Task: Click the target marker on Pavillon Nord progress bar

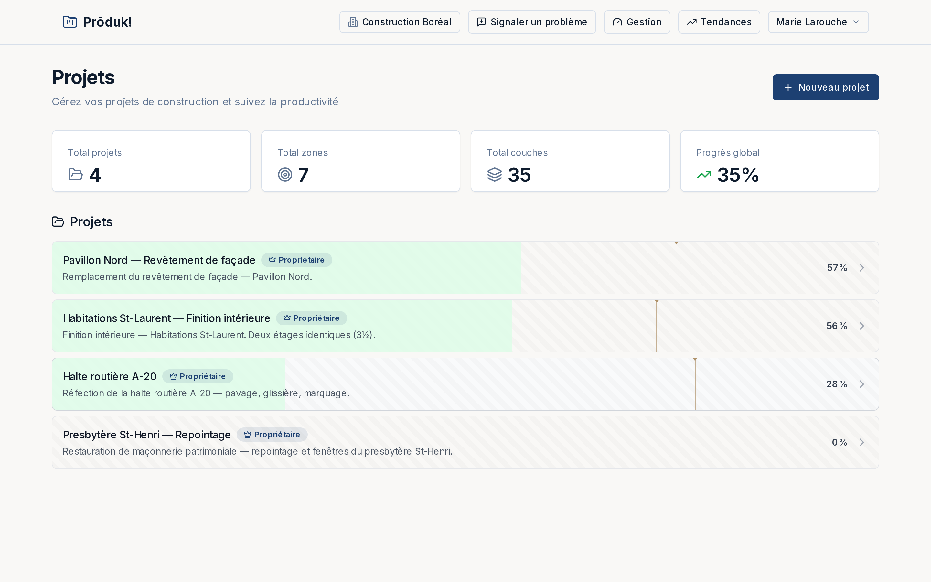Action: pos(676,267)
